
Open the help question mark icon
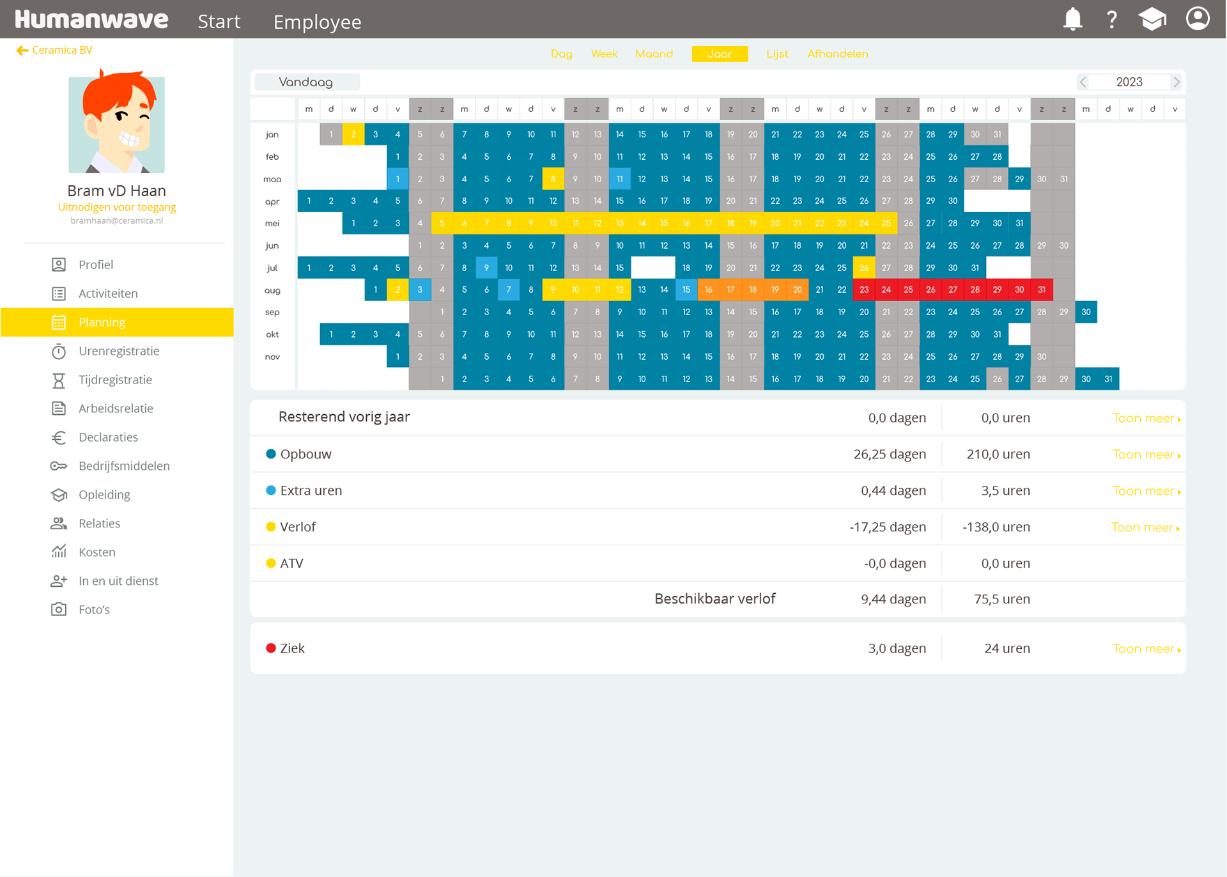pos(1112,19)
